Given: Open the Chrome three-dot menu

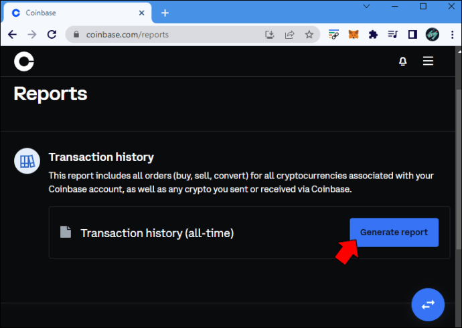Looking at the screenshot, I should click(452, 34).
